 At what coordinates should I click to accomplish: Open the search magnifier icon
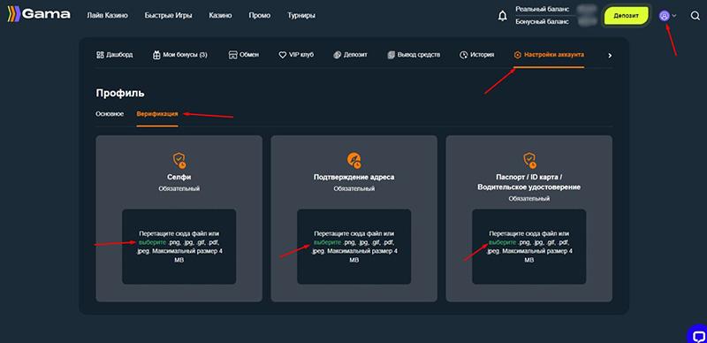coord(695,16)
